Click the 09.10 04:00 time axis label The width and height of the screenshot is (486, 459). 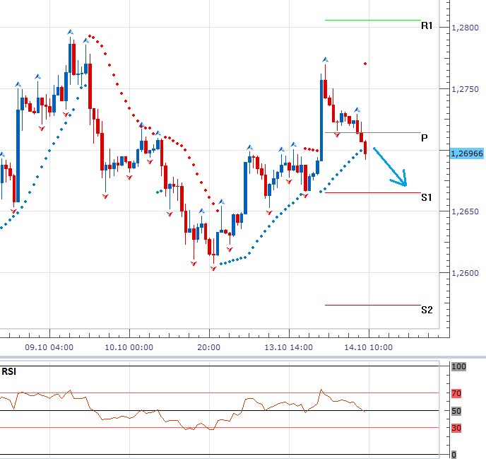pyautogui.click(x=49, y=348)
